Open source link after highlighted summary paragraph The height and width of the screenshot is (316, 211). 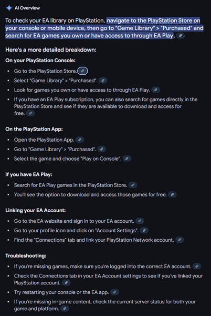(181, 36)
